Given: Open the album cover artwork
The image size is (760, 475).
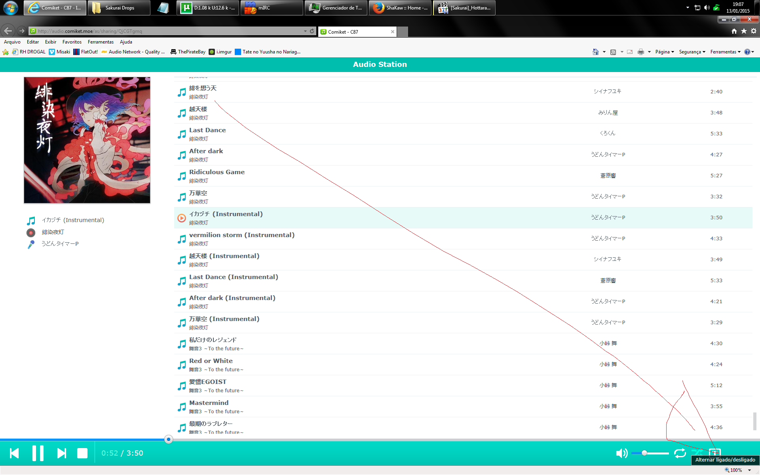Looking at the screenshot, I should [87, 140].
